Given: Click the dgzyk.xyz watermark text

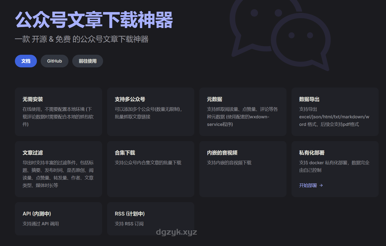Looking at the screenshot, I should [x=176, y=232].
